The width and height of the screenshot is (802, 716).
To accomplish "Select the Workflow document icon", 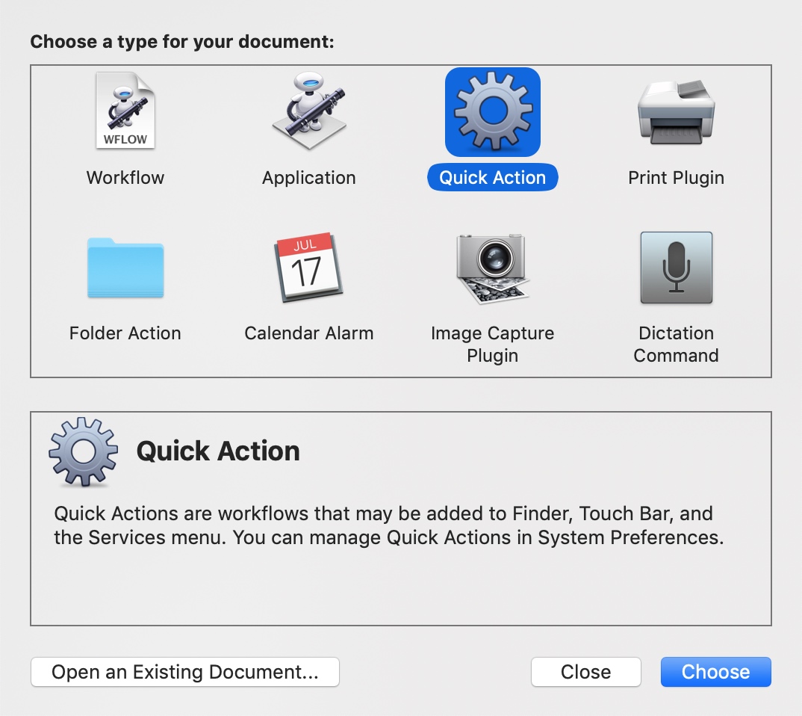I will 125,111.
